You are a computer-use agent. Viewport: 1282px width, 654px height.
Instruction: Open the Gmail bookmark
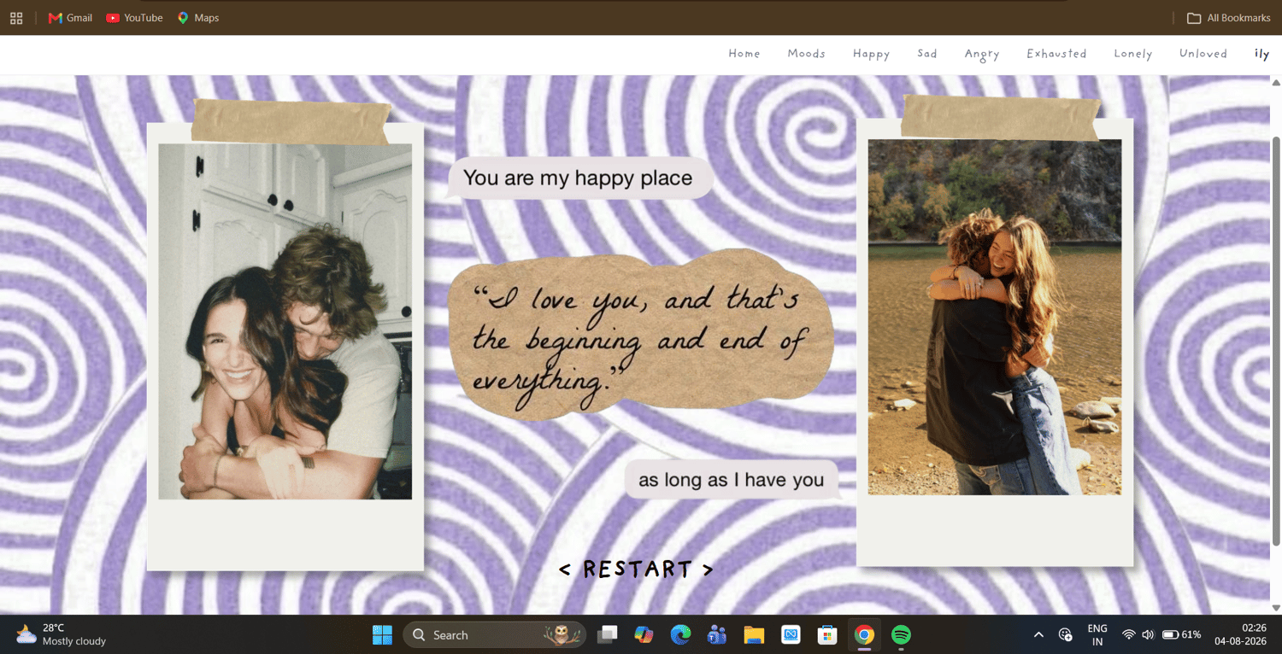point(70,18)
